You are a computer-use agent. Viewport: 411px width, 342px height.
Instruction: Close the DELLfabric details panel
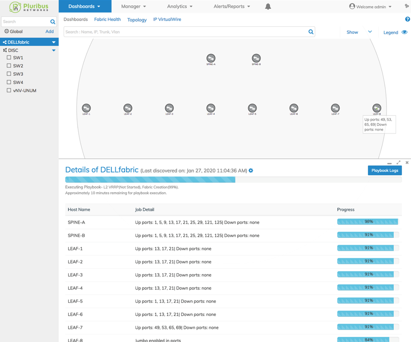pyautogui.click(x=407, y=163)
